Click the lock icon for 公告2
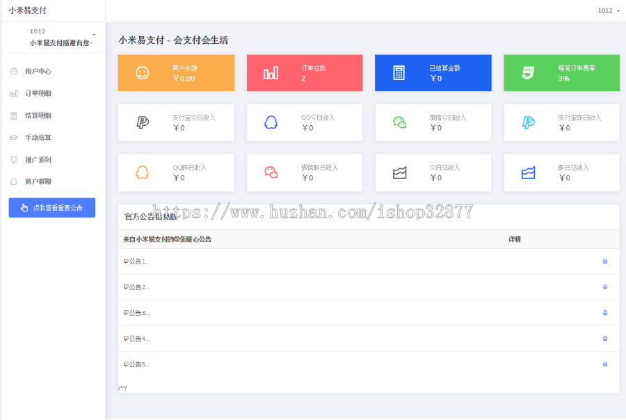 click(x=605, y=287)
